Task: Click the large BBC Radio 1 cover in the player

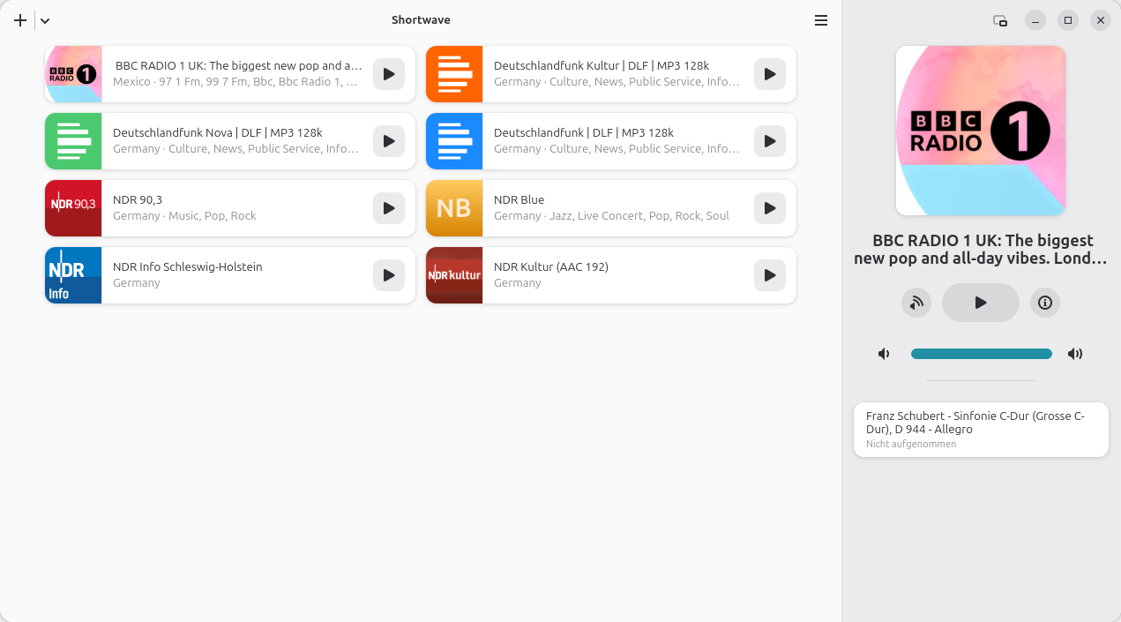Action: 981,131
